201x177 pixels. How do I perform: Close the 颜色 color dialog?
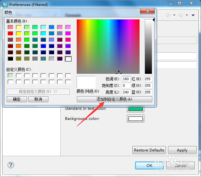148,11
